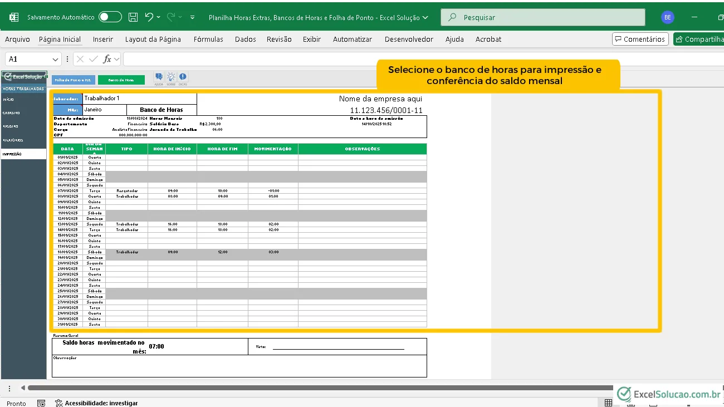The height and width of the screenshot is (407, 724).
Task: Open the Undo history dropdown arrow
Action: (x=158, y=17)
